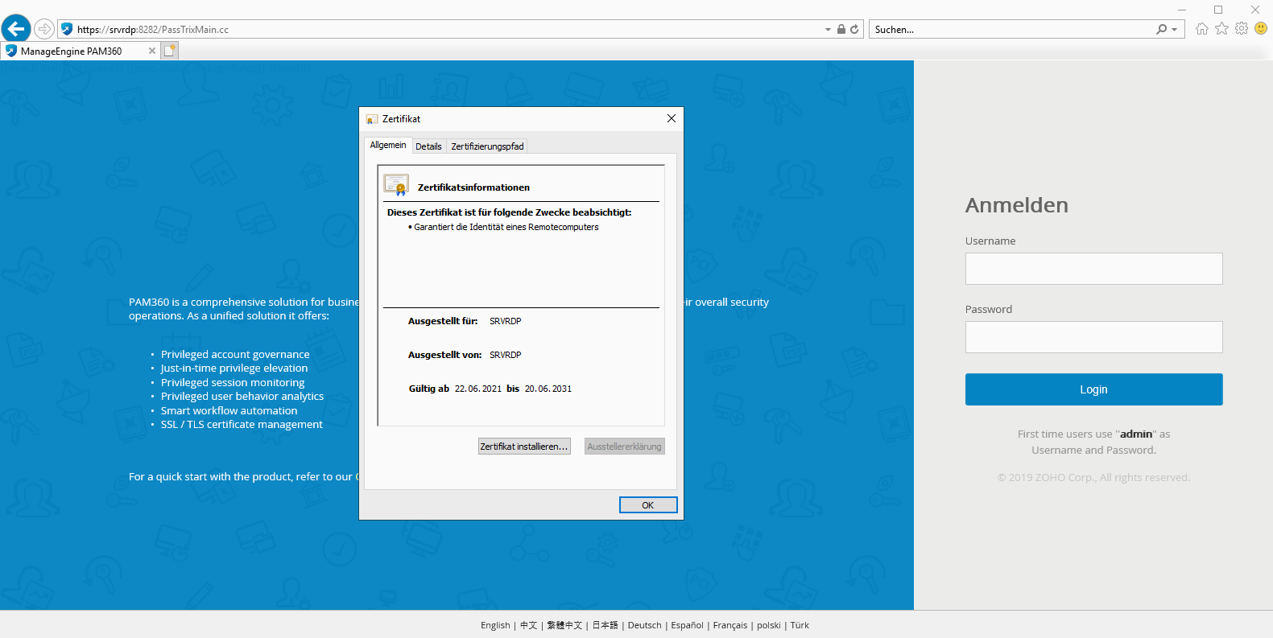
Task: Click the browser forward arrow button
Action: pos(44,29)
